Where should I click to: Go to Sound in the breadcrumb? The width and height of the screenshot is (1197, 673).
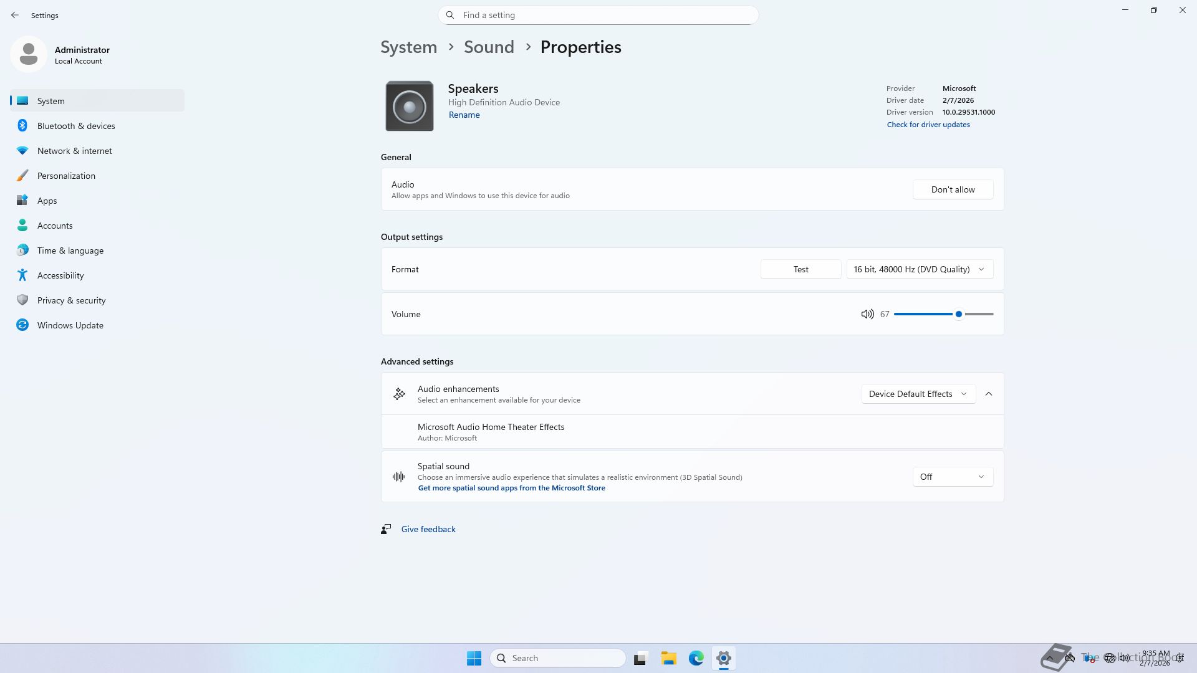coord(489,47)
